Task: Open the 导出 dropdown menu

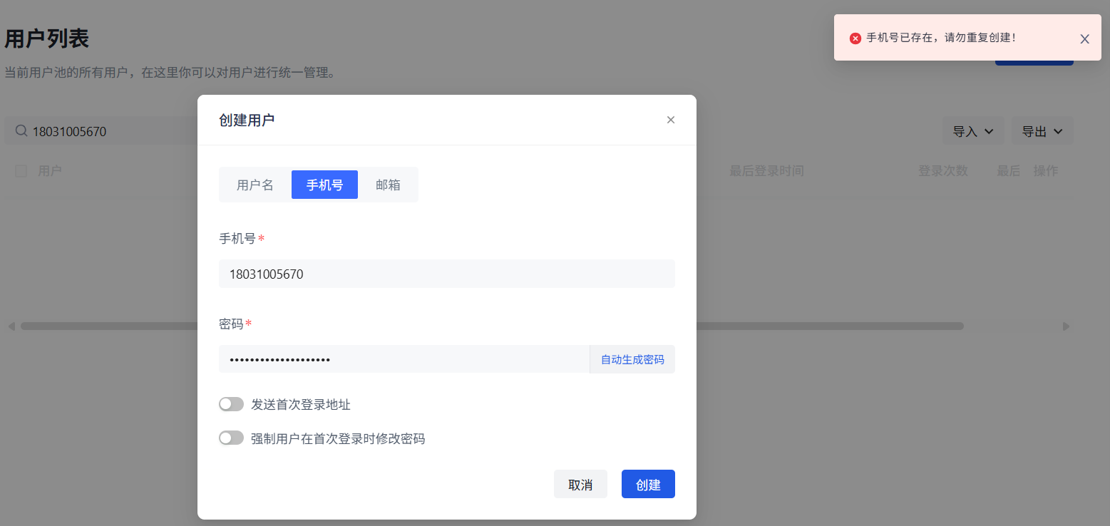Action: click(x=1042, y=131)
